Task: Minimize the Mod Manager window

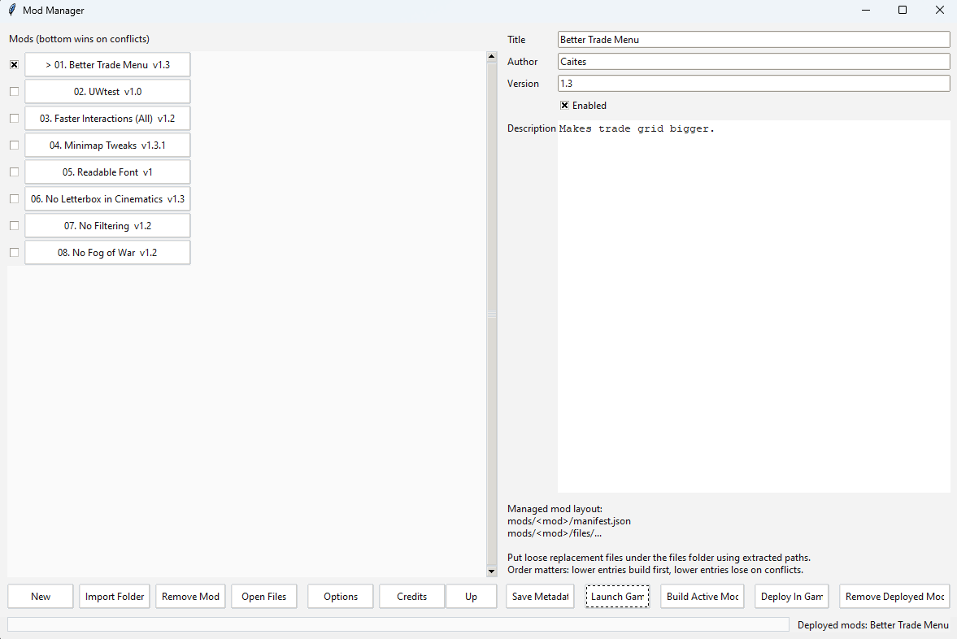Action: point(865,11)
